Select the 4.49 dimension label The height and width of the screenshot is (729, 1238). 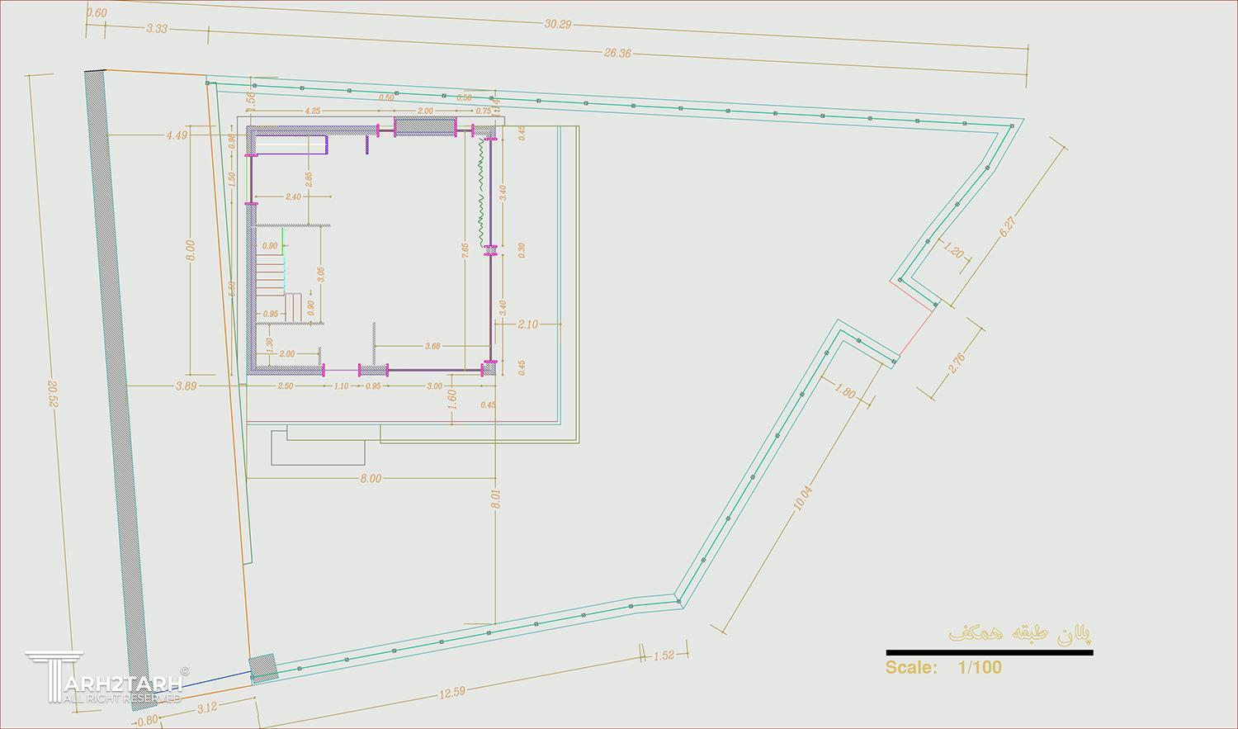pos(177,135)
